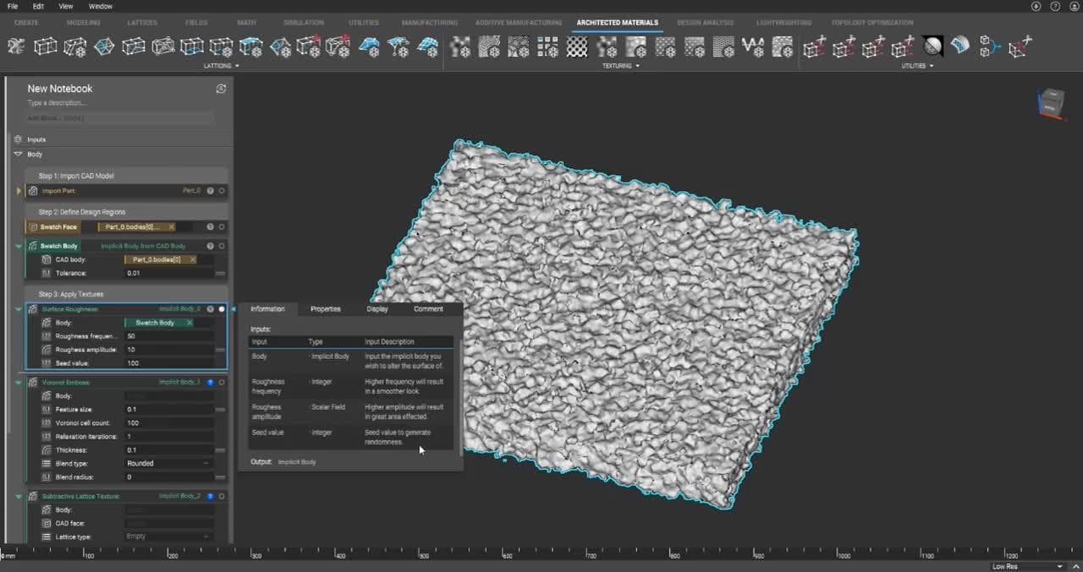Collapse the Swatch Body block

[x=19, y=246]
